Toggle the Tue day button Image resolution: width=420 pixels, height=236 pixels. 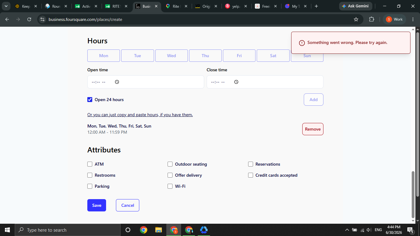[137, 56]
